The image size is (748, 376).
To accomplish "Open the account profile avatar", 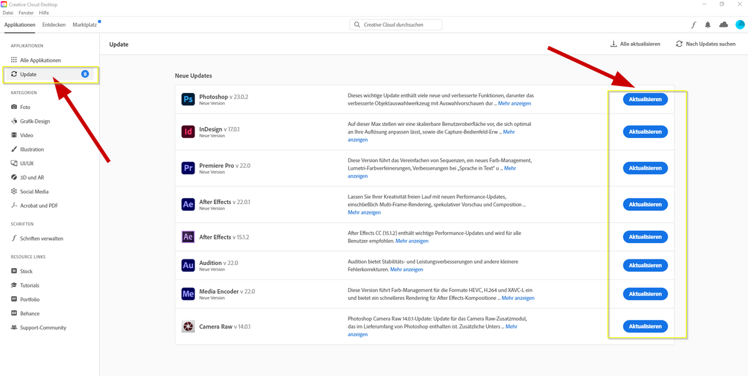I will [740, 25].
